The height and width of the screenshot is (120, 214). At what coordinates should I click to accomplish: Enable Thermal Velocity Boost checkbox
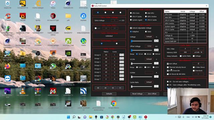pos(168,67)
